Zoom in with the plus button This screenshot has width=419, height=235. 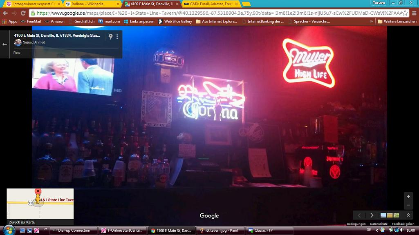(408, 197)
